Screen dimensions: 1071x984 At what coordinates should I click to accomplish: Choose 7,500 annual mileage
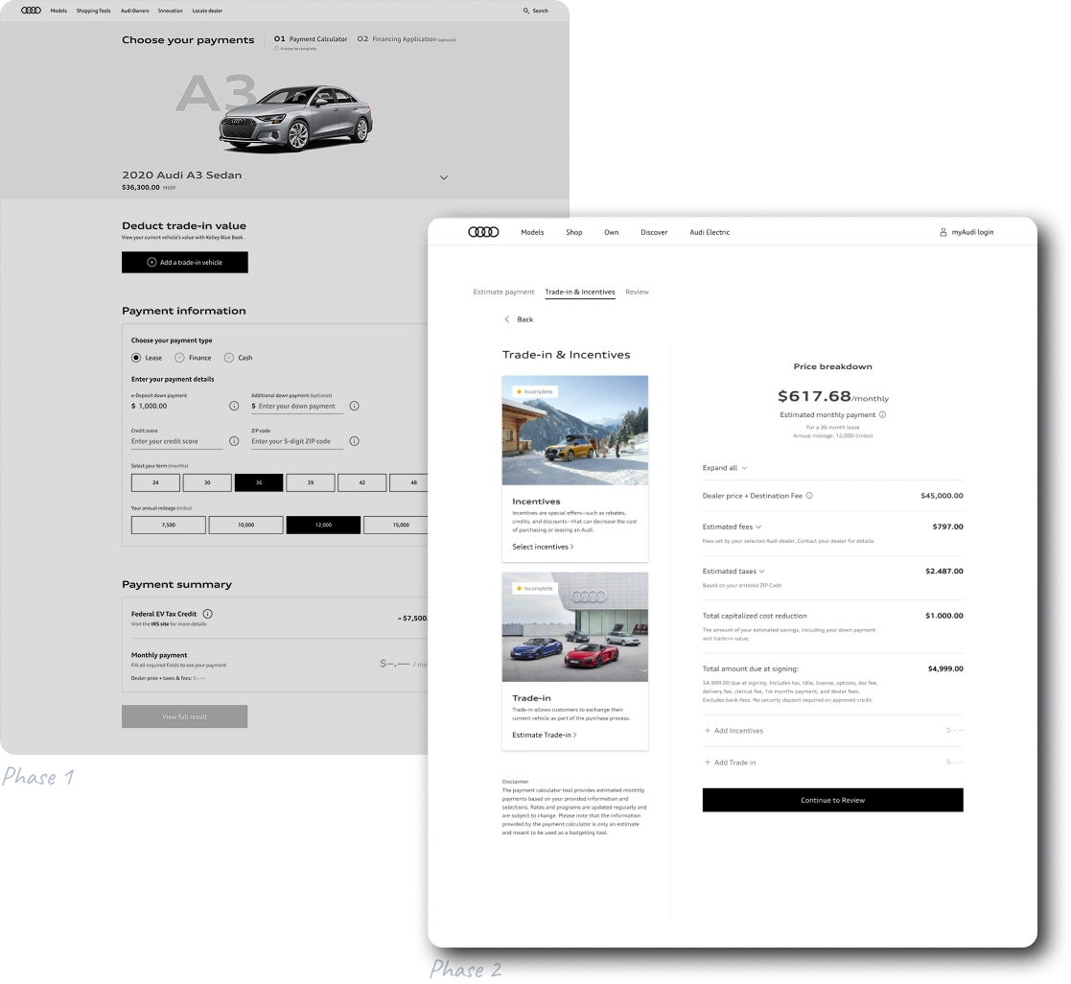(169, 525)
